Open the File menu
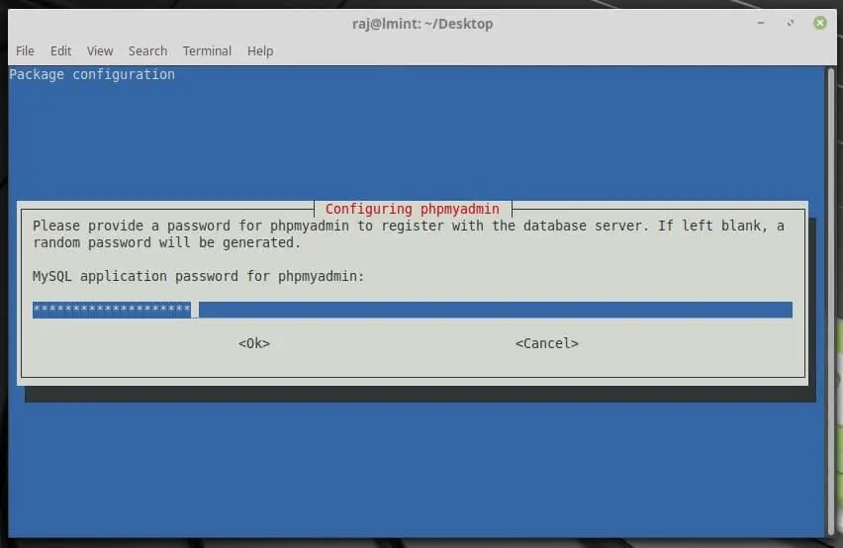 [26, 51]
